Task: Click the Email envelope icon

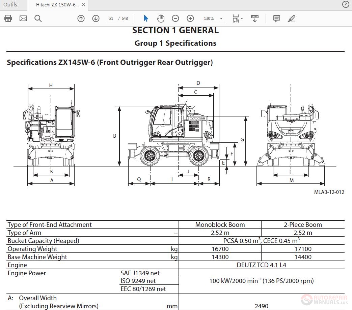Action: [x=23, y=19]
